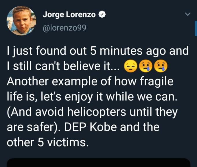Click the first crying face emoji

146,67
